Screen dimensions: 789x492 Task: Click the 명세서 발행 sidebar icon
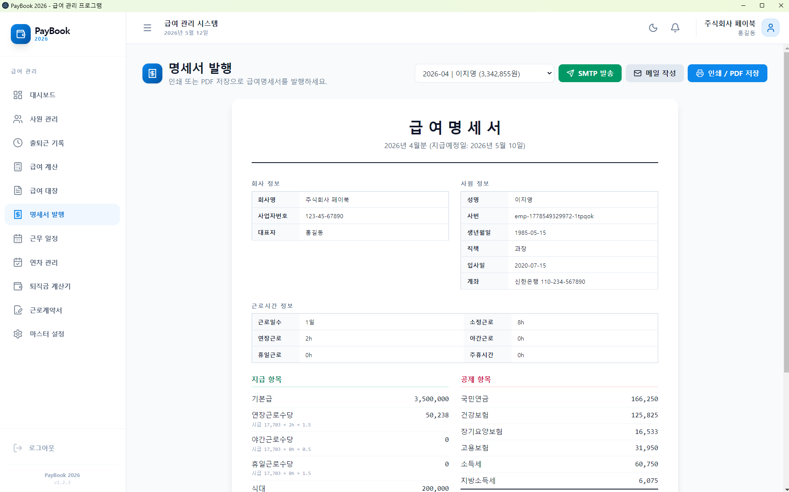click(x=18, y=214)
